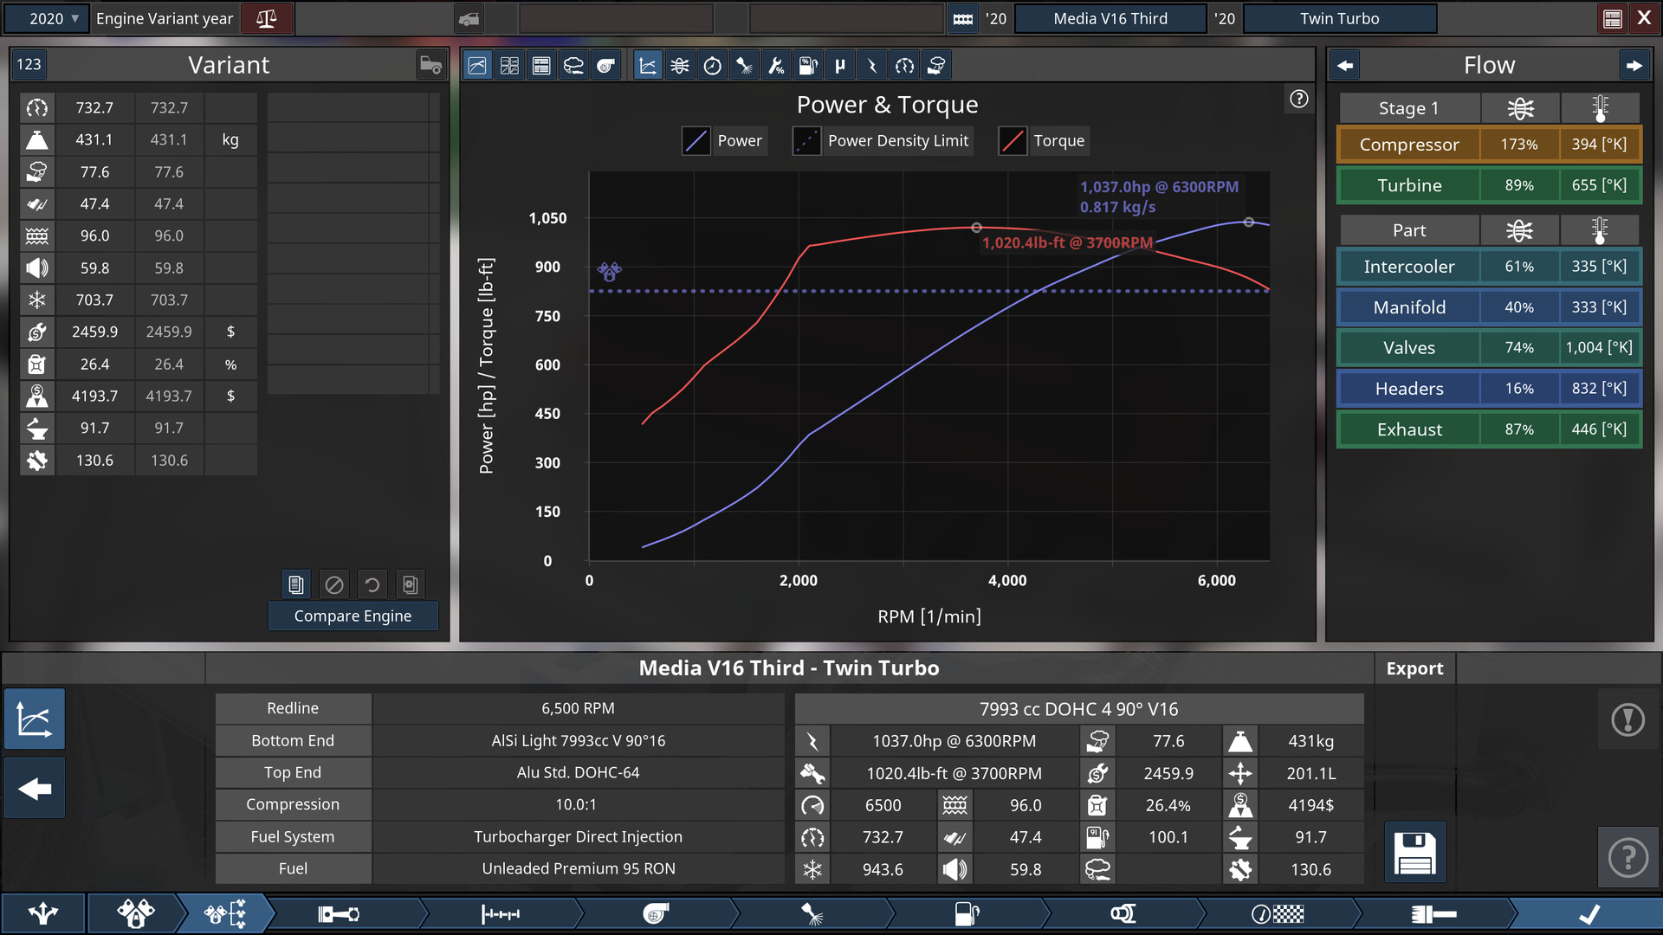Toggle the Torque legend entry

click(1058, 141)
